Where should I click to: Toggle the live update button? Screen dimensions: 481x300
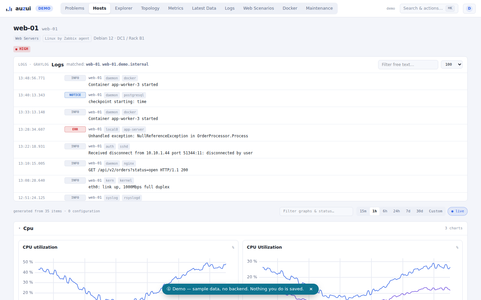[x=457, y=211]
